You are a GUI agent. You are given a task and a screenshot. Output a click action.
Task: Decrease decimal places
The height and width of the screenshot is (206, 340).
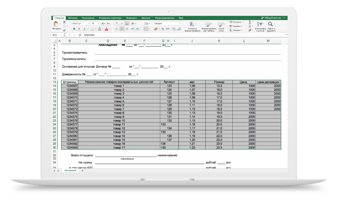pos(179,29)
